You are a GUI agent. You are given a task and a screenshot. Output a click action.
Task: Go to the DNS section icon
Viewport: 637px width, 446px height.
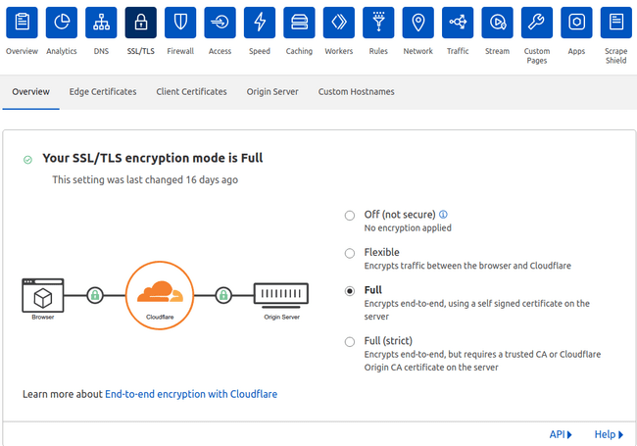[101, 23]
